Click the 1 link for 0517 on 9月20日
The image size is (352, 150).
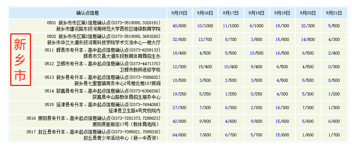(x=304, y=135)
